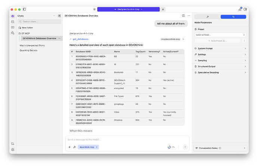Click the 'DEVONtech Support_r5' name cell
The image size is (258, 166).
120,82
